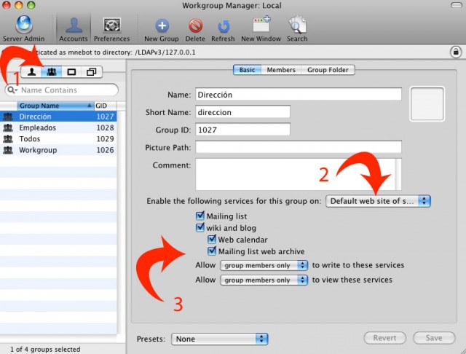Click the Delete toolbar icon
This screenshot has width=466, height=354.
pyautogui.click(x=195, y=30)
